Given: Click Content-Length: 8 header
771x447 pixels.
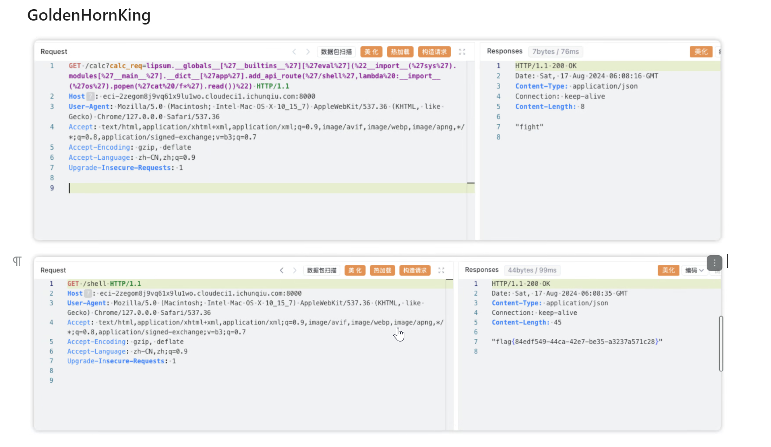Looking at the screenshot, I should point(550,106).
